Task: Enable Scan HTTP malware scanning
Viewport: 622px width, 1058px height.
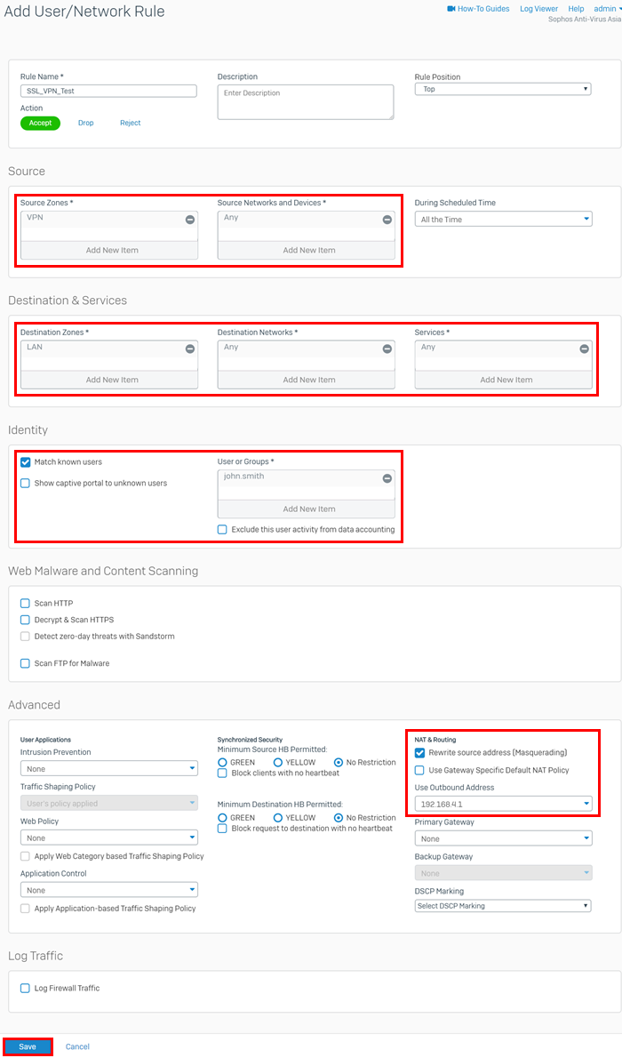Action: point(24,603)
